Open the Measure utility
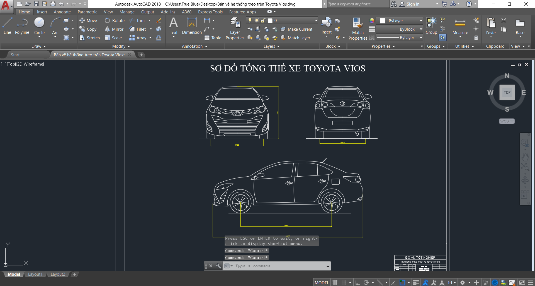 (x=460, y=26)
